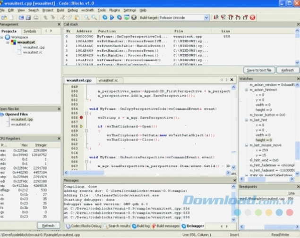The width and height of the screenshot is (300, 238).
Task: Toggle the breakpoint on line 856
Action: coord(81,117)
